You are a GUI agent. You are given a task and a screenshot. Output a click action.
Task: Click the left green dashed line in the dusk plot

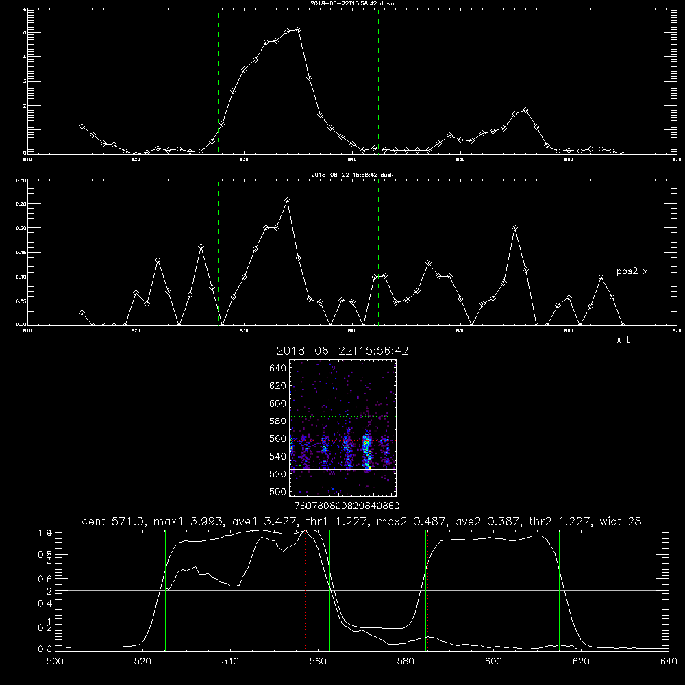[218, 253]
